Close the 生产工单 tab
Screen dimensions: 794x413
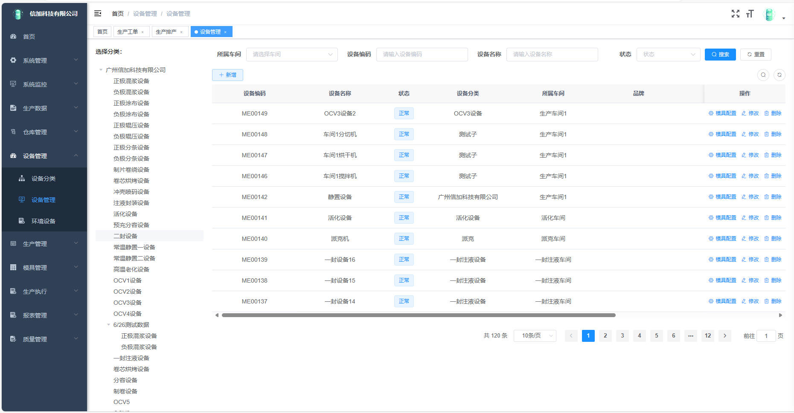tap(143, 32)
